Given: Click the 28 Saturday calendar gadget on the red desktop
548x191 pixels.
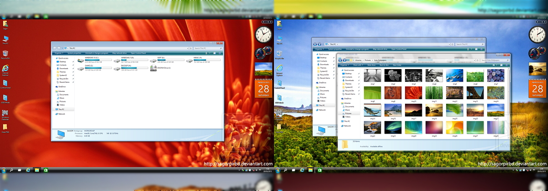Looking at the screenshot, I should click(x=263, y=88).
